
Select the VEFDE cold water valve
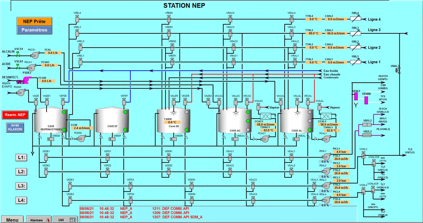pyautogui.click(x=63, y=102)
